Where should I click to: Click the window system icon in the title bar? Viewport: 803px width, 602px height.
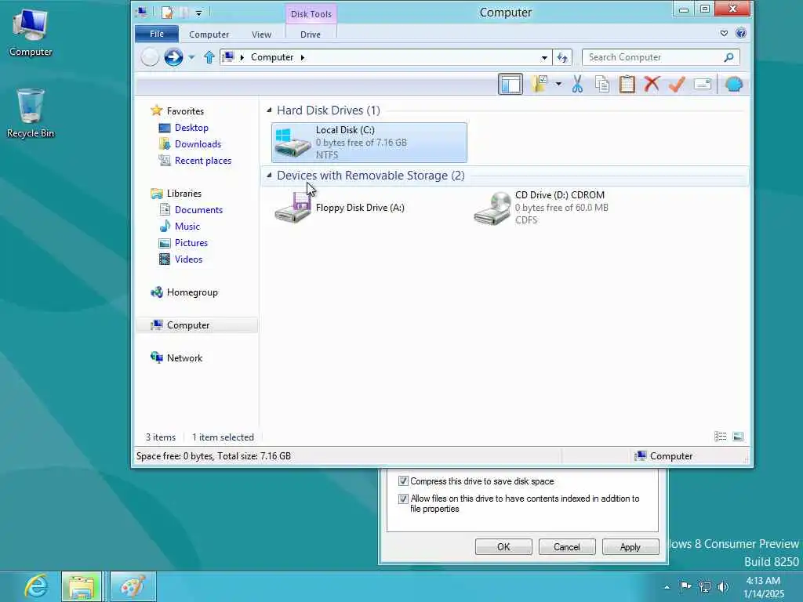tap(141, 12)
